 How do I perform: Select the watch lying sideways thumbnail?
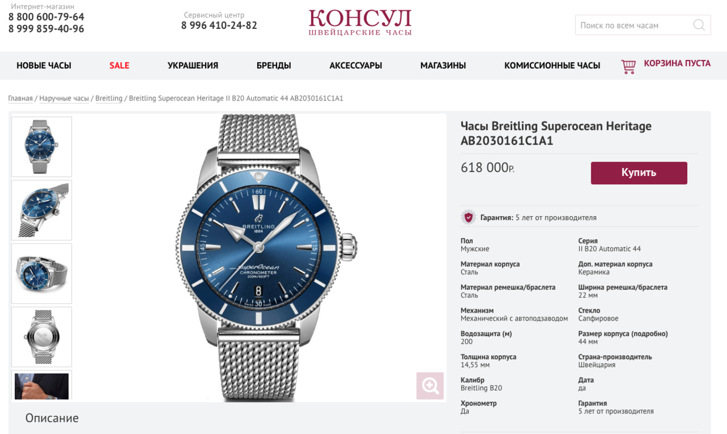tap(42, 273)
